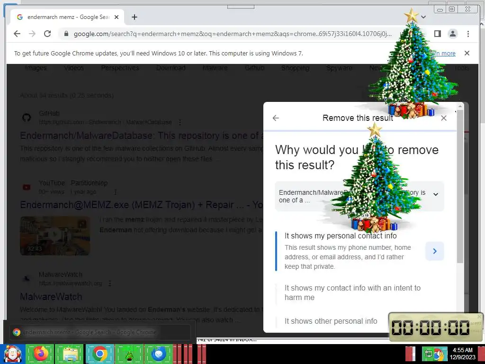Open Thunderbird from the taskbar

158,354
